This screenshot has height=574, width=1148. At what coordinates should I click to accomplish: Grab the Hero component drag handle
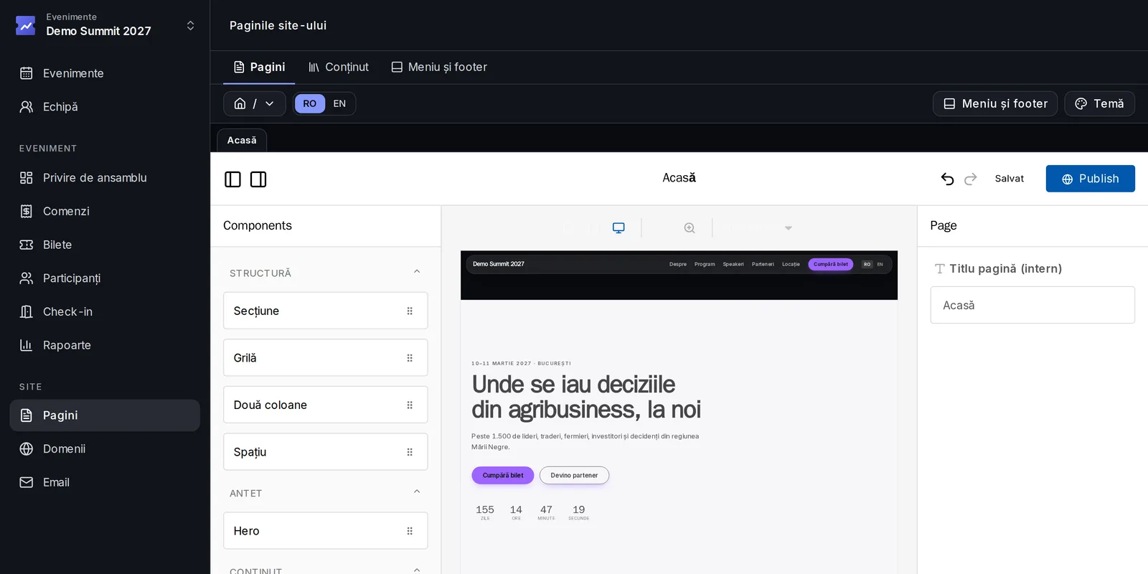[410, 531]
